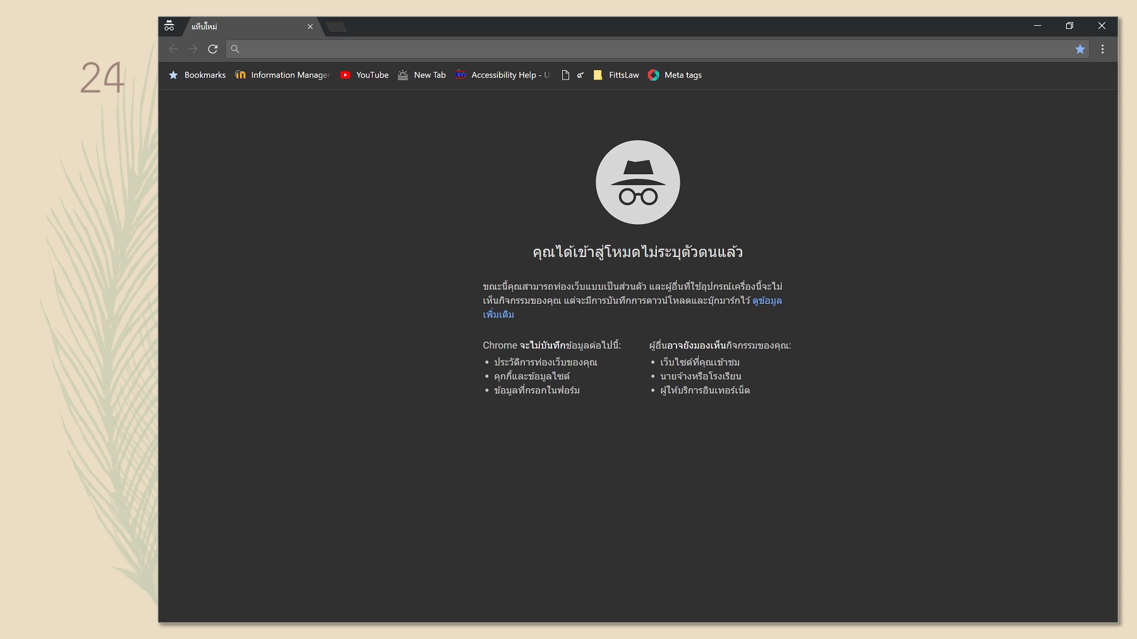Click the incognito icon in title bar
This screenshot has width=1137, height=639.
(169, 26)
